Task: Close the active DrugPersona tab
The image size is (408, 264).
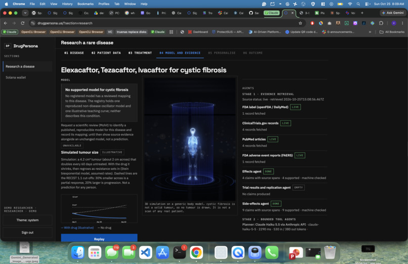Action: (x=292, y=13)
